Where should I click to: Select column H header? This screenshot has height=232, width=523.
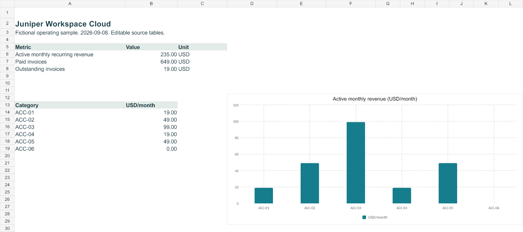[x=412, y=4]
